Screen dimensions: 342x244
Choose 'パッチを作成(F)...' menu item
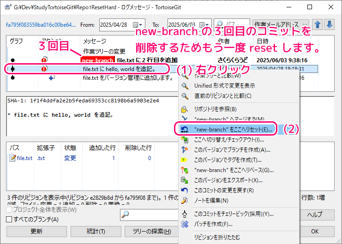(239, 224)
